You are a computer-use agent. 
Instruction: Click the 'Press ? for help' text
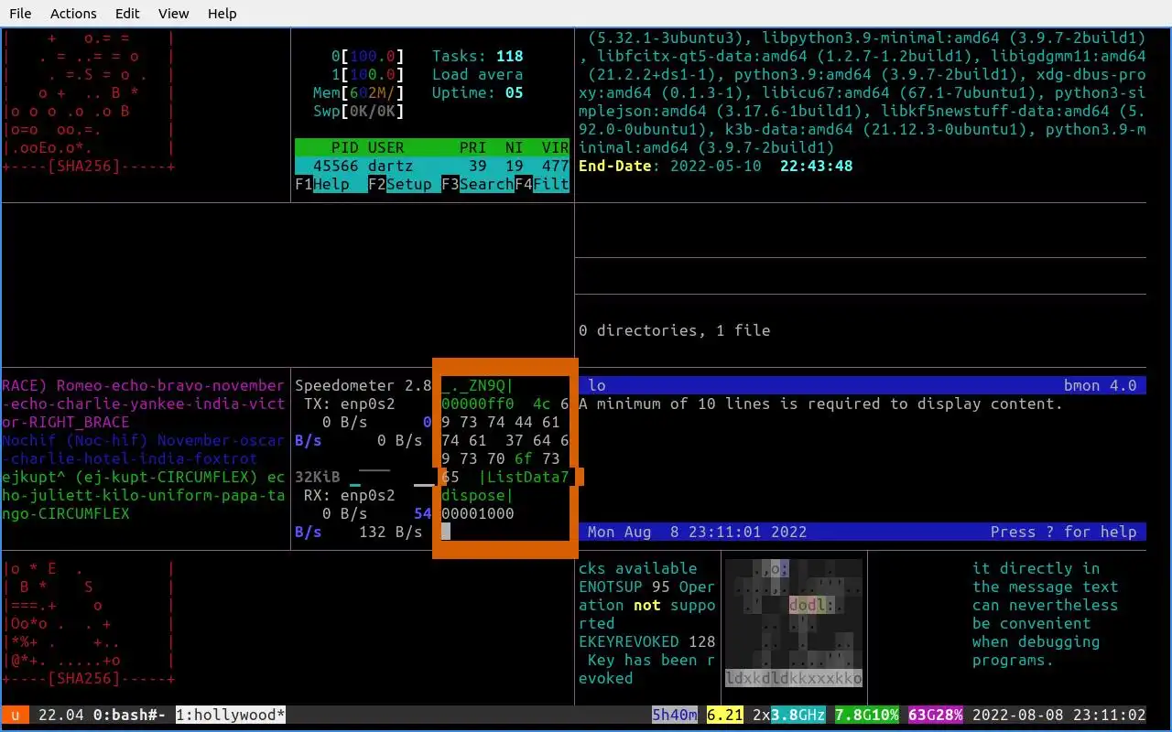(x=1064, y=532)
